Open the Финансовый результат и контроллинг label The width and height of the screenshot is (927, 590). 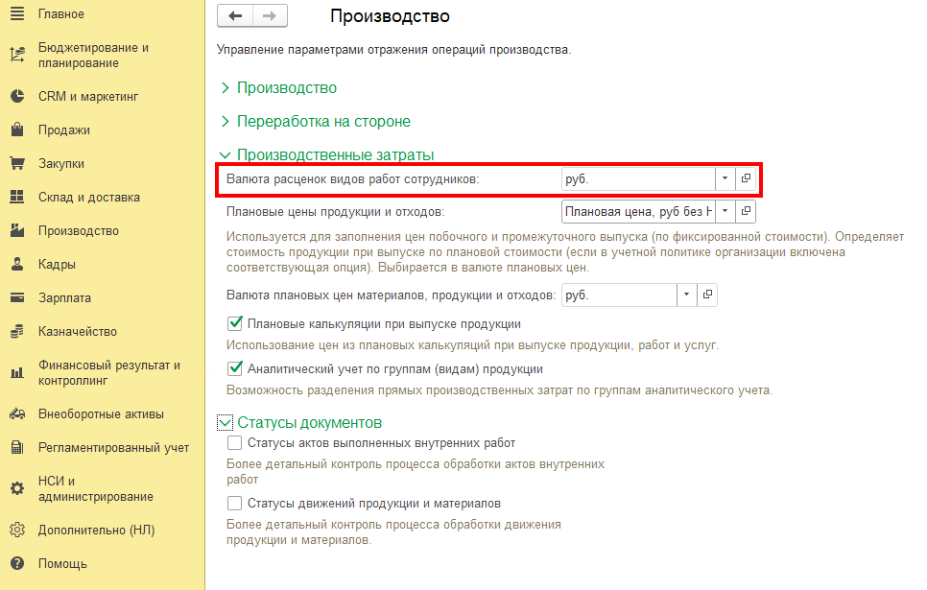click(x=109, y=373)
